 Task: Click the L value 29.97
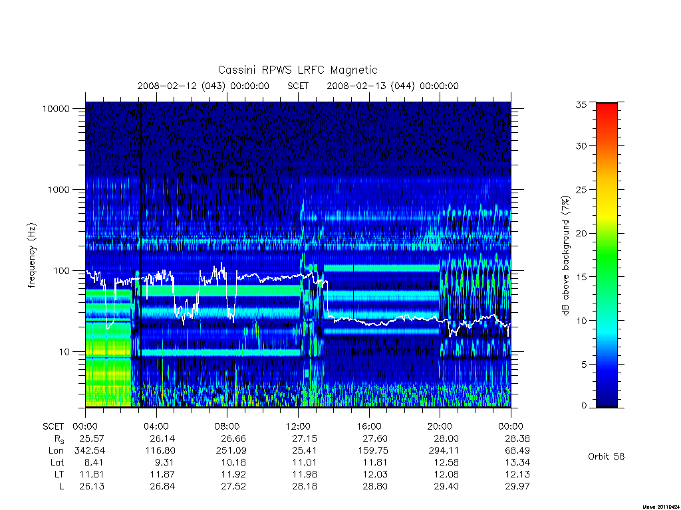(x=517, y=486)
